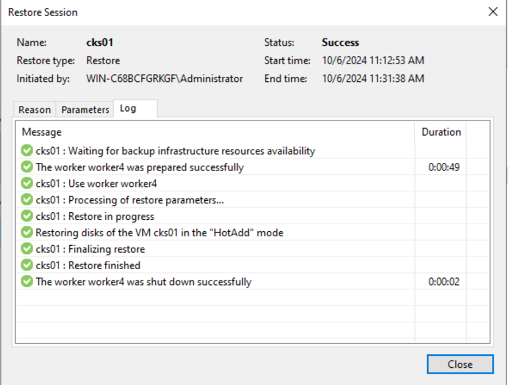Click status icon for 'worker4 was shut down' row
The height and width of the screenshot is (385, 508).
click(x=27, y=282)
